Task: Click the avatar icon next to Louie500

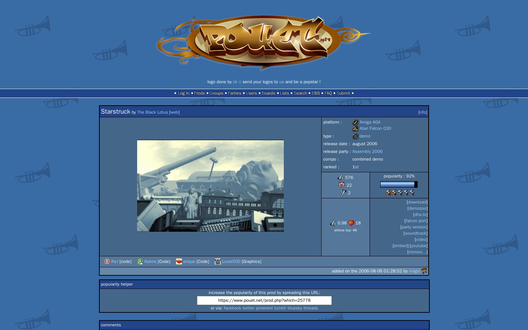Action: pyautogui.click(x=218, y=261)
